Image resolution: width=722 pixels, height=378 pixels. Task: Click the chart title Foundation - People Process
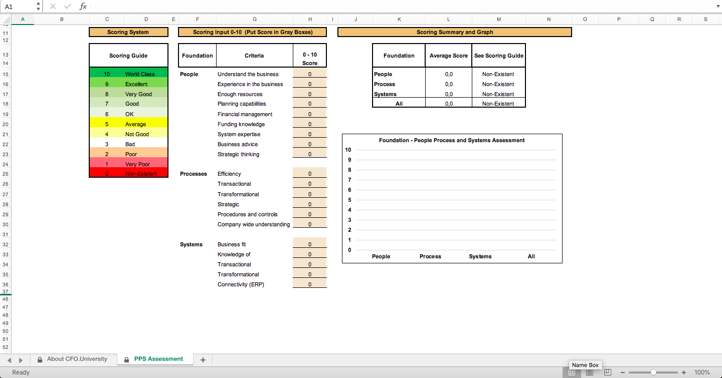tap(452, 140)
